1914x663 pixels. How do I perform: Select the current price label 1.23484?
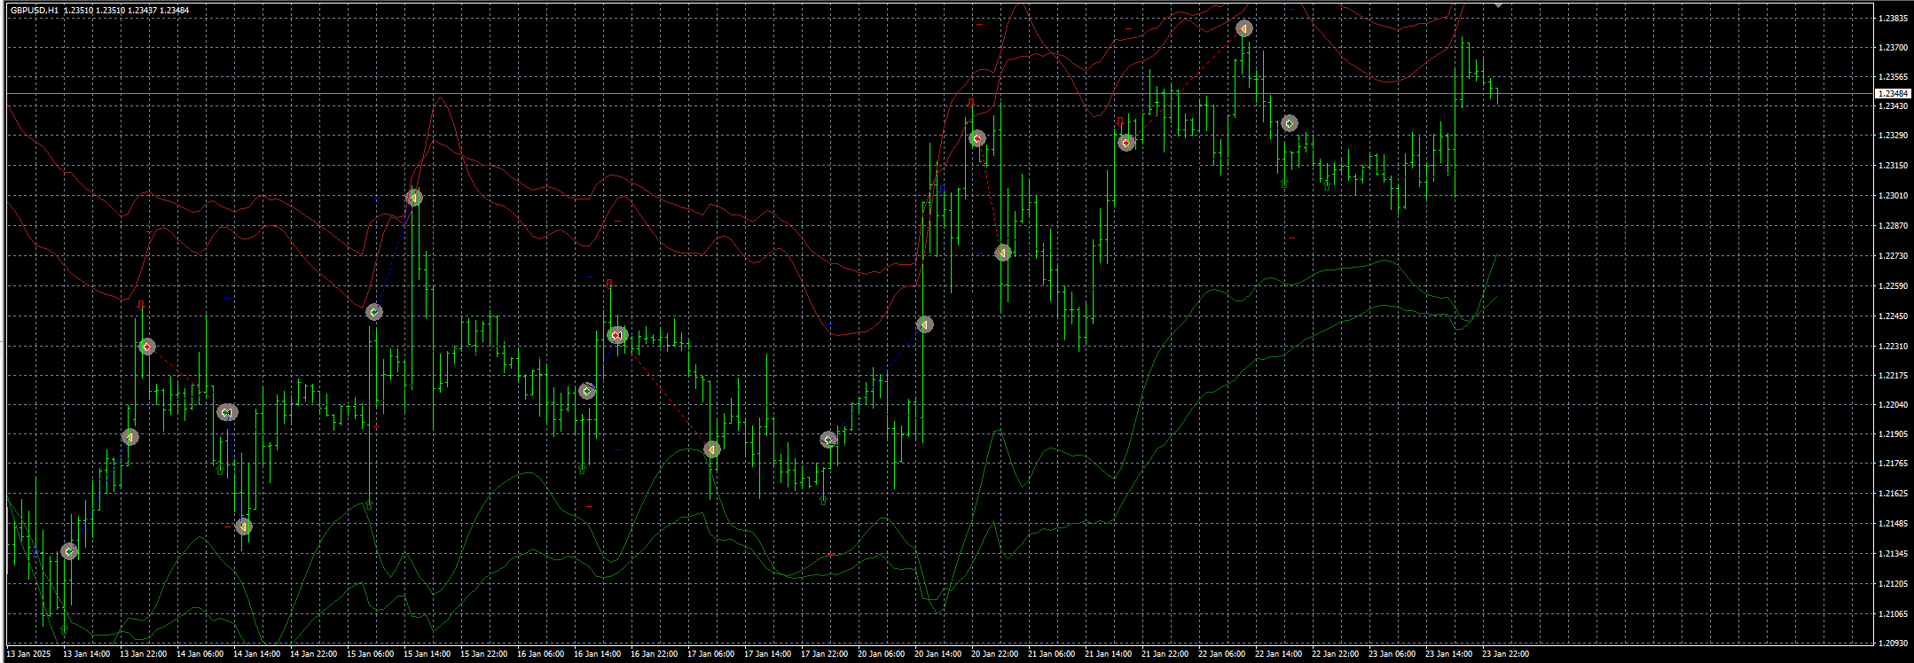(1892, 93)
